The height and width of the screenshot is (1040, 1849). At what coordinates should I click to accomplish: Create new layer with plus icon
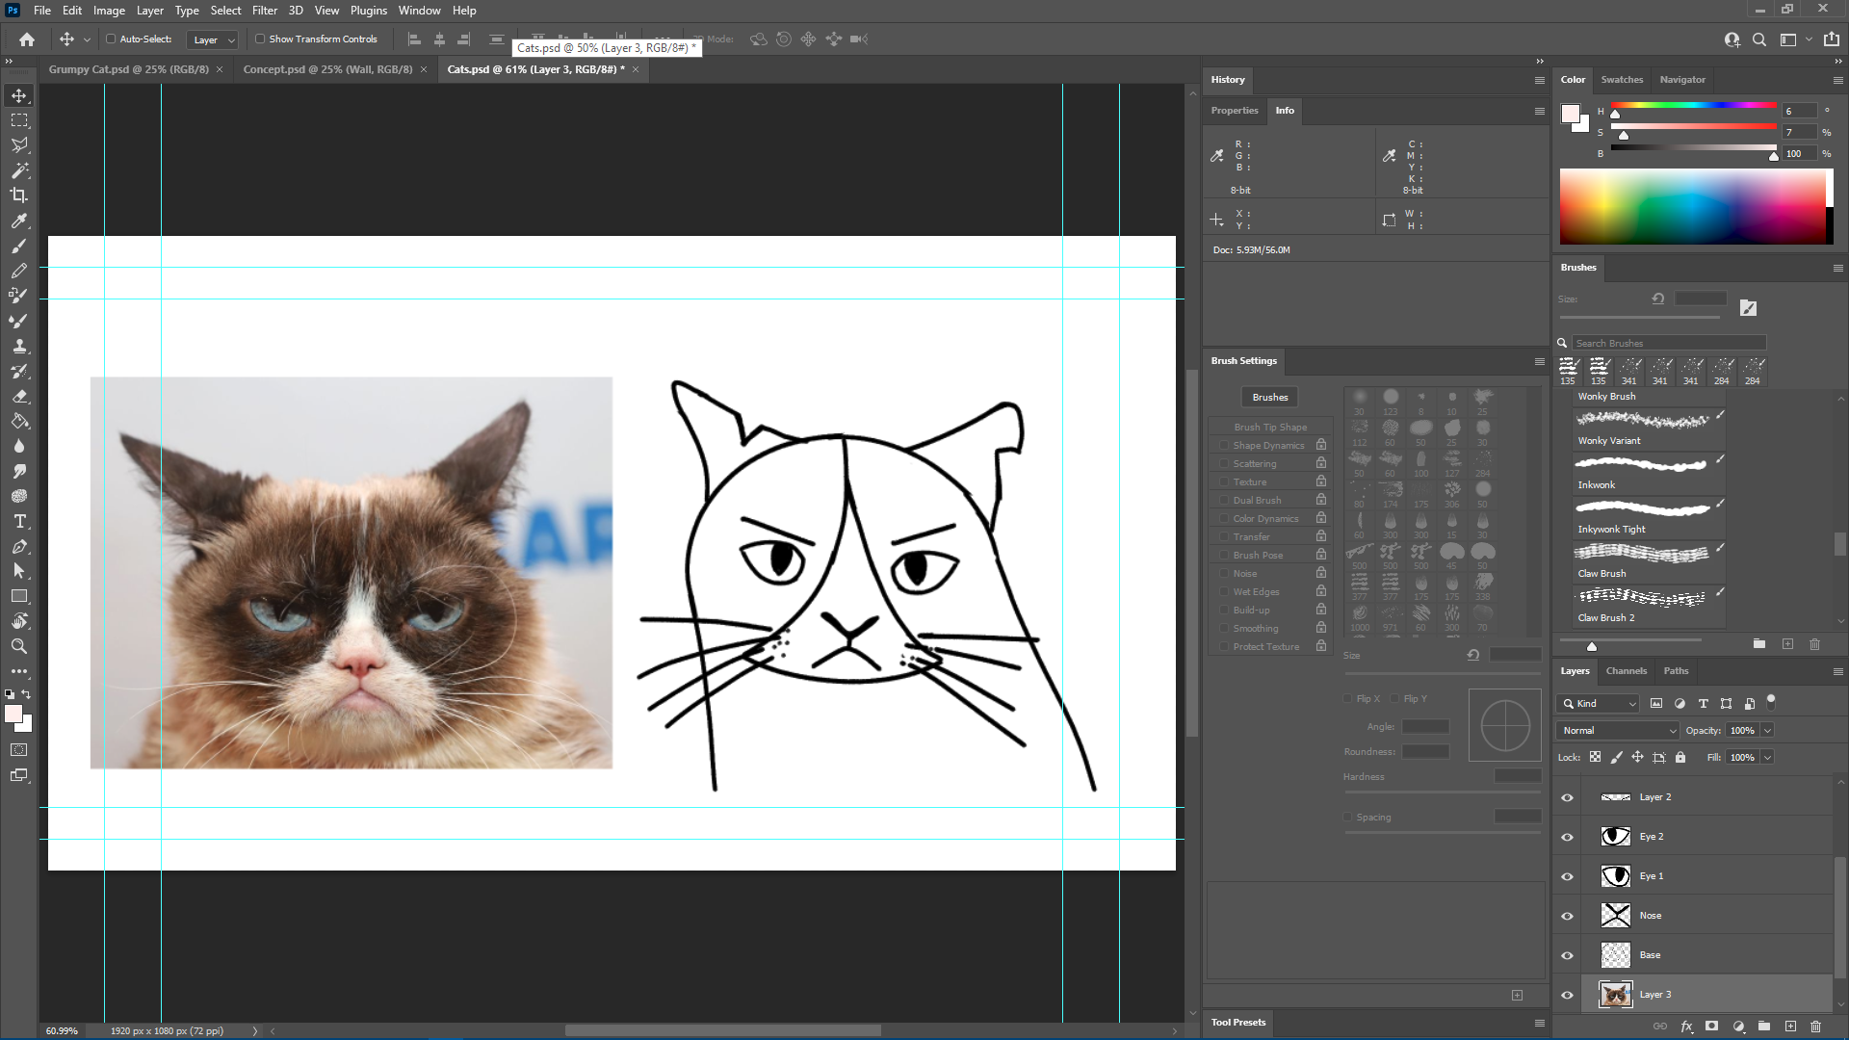[x=1790, y=1027]
